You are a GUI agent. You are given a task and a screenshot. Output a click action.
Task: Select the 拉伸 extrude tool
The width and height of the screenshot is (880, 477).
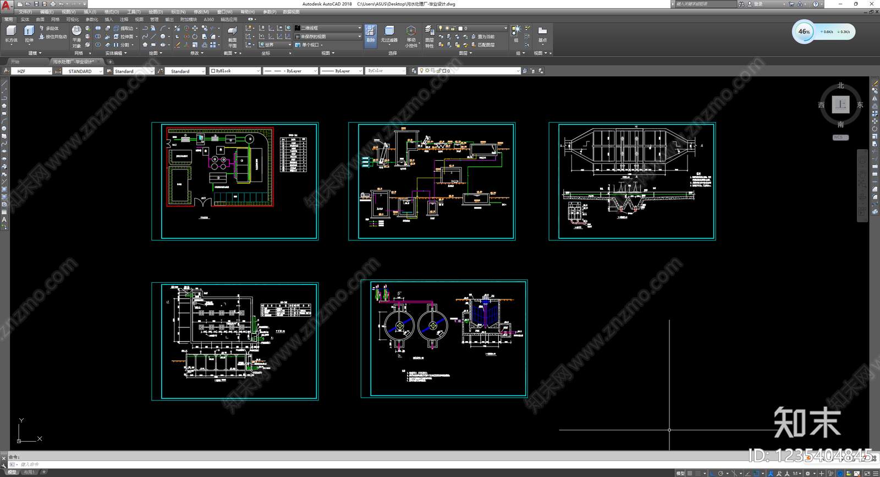(29, 34)
